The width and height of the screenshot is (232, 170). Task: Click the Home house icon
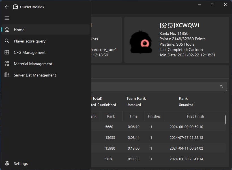(7, 30)
